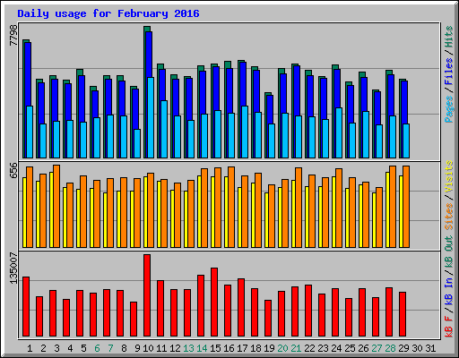Screen dimensions: 459x358
Task: Click the "Sites" legend label
Action: (x=449, y=217)
